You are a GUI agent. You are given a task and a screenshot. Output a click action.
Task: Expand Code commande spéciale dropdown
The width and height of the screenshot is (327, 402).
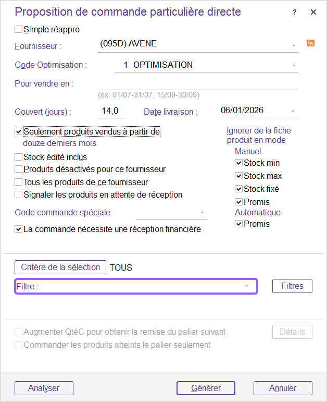tap(202, 213)
